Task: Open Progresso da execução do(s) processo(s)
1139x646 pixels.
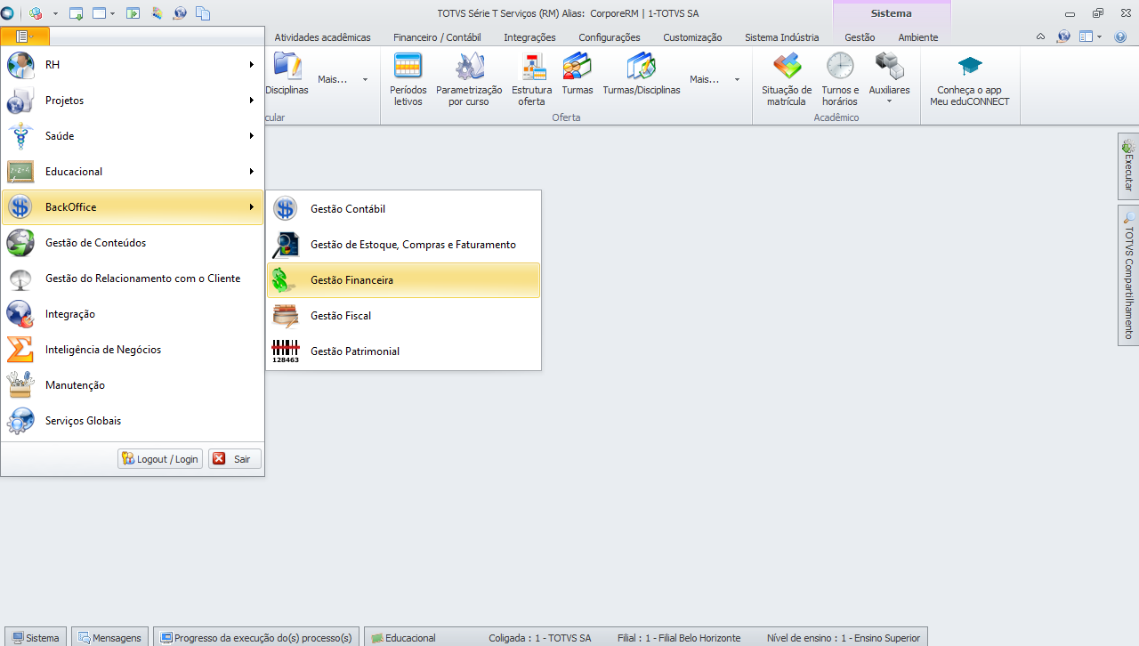Action: [x=256, y=637]
